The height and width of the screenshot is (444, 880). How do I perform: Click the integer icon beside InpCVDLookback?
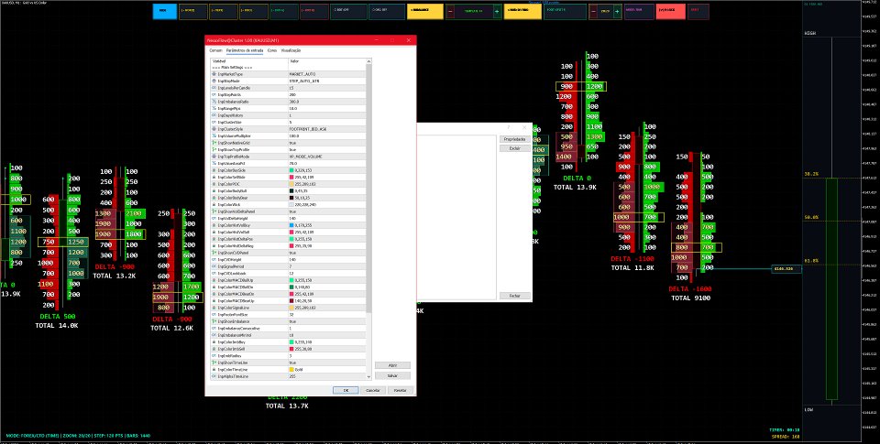click(x=214, y=273)
